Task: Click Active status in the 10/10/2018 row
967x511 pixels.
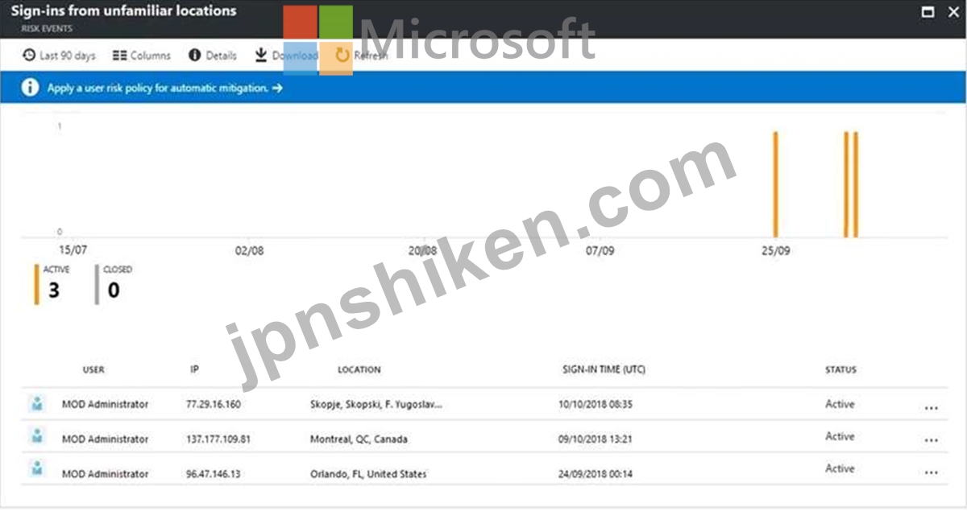Action: 840,404
